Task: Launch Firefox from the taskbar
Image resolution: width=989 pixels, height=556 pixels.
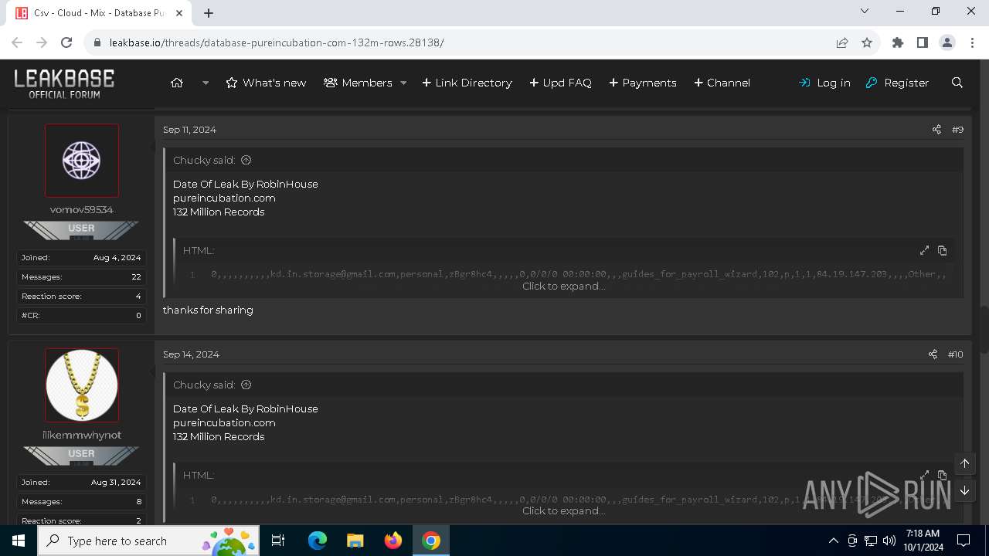Action: click(393, 541)
